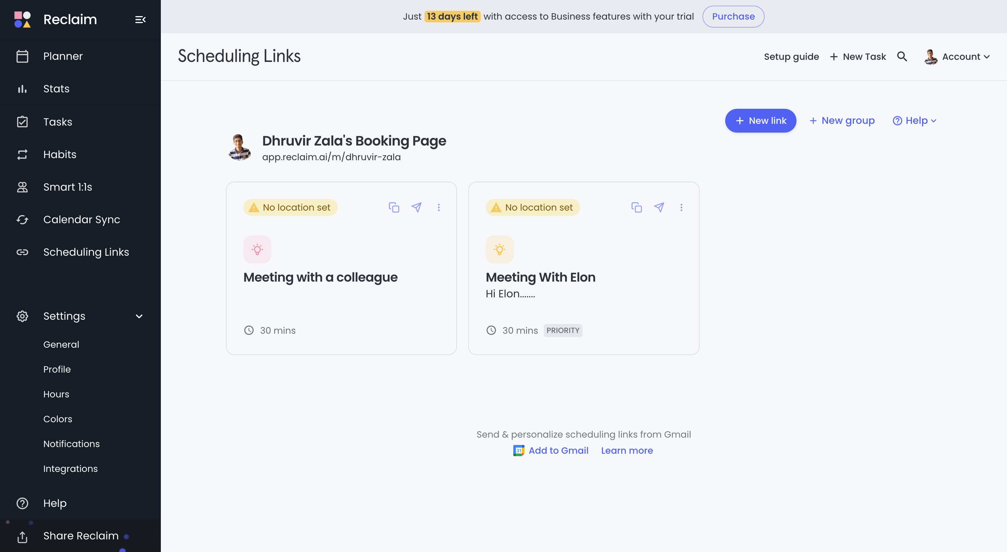
Task: Click New group
Action: [x=842, y=120]
